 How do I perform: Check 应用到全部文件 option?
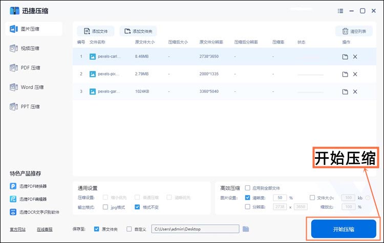248,188
